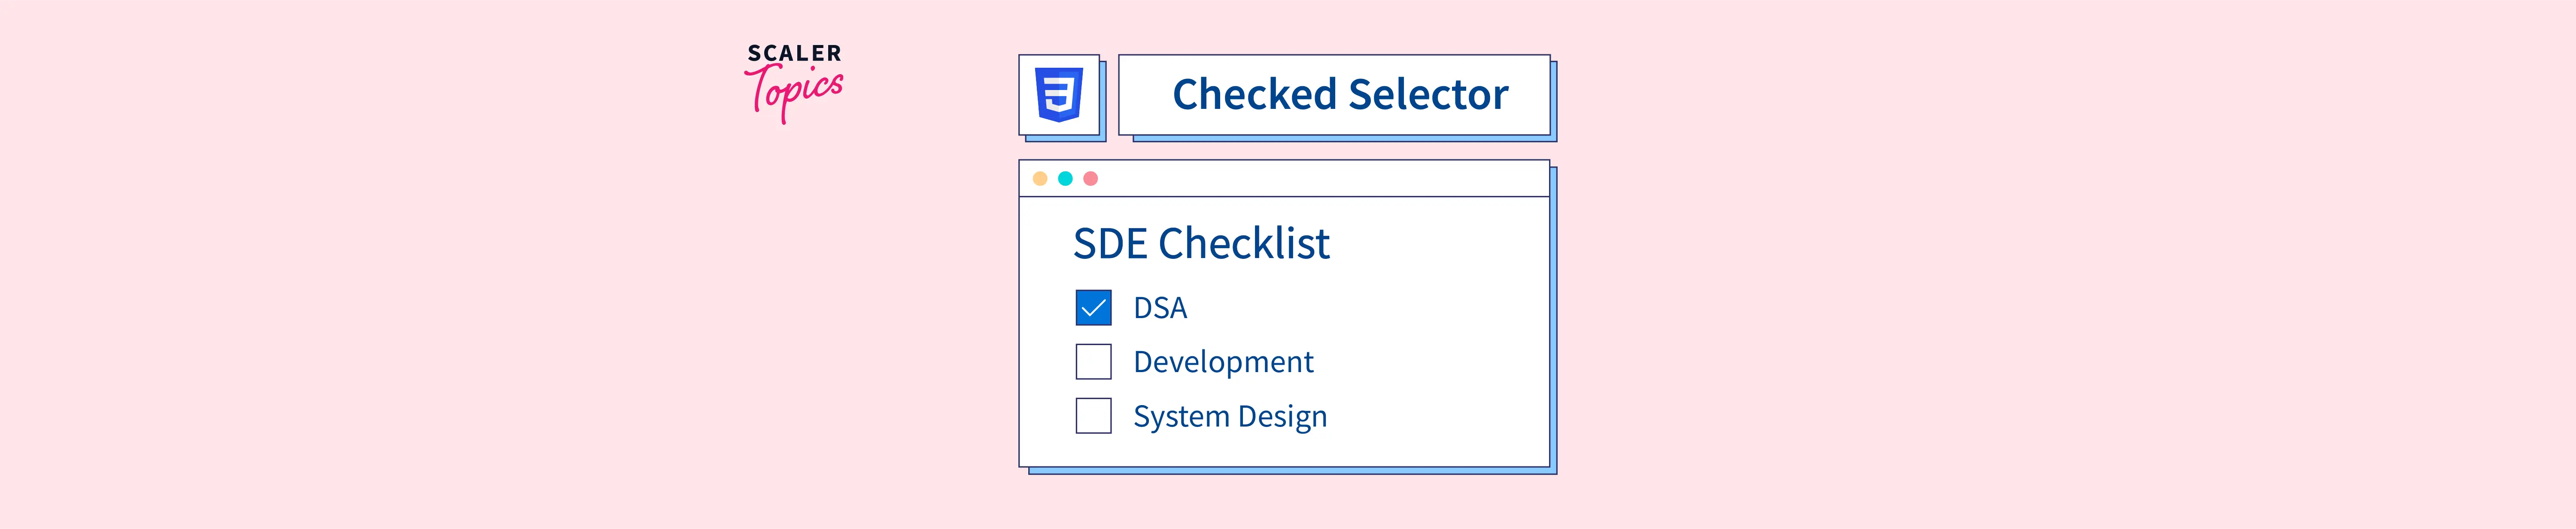Check the Development checkbox
2576x529 pixels.
coord(1093,361)
